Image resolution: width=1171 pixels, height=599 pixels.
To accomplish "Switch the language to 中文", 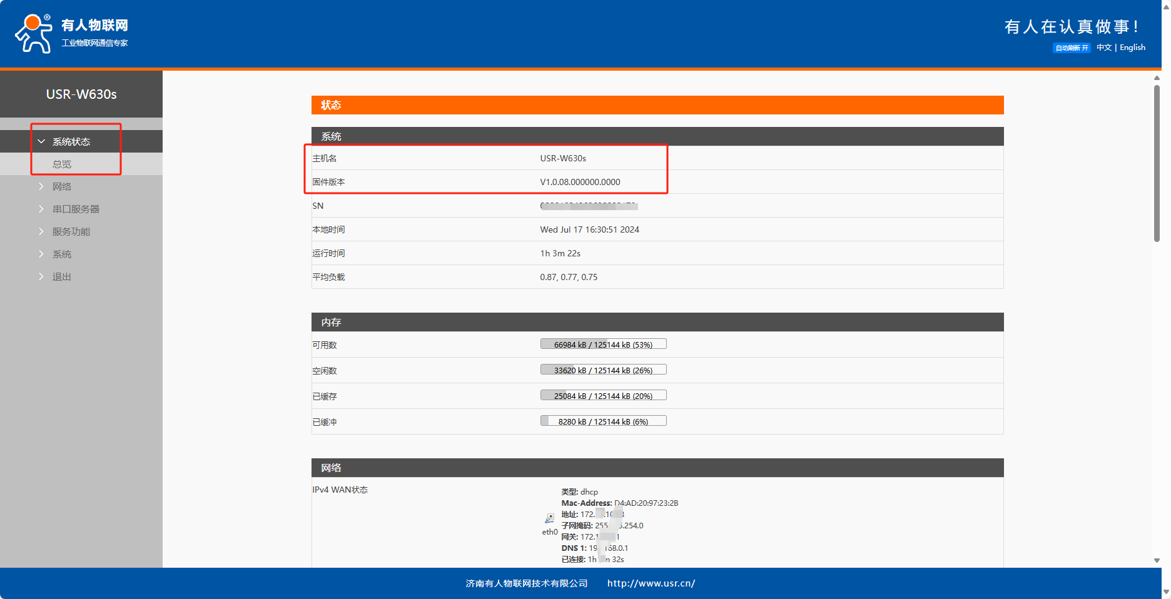I will click(1103, 48).
